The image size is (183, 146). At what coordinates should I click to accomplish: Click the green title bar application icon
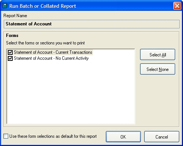click(x=5, y=6)
